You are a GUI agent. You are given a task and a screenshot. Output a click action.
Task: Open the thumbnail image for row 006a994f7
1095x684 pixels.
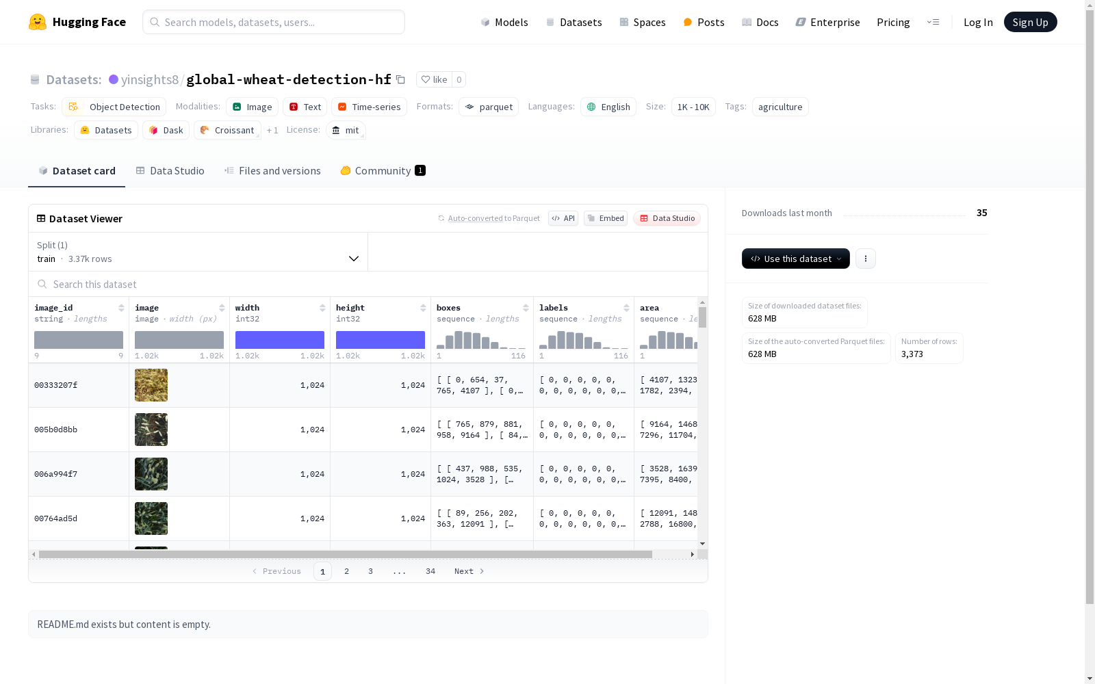(151, 474)
